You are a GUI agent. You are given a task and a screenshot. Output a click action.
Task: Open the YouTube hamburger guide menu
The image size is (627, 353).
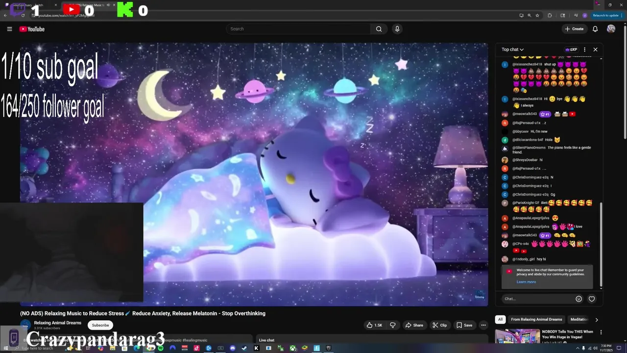[9, 29]
